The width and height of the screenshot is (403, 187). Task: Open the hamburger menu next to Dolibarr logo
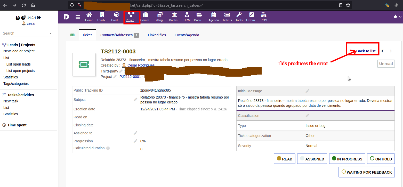[x=78, y=17]
